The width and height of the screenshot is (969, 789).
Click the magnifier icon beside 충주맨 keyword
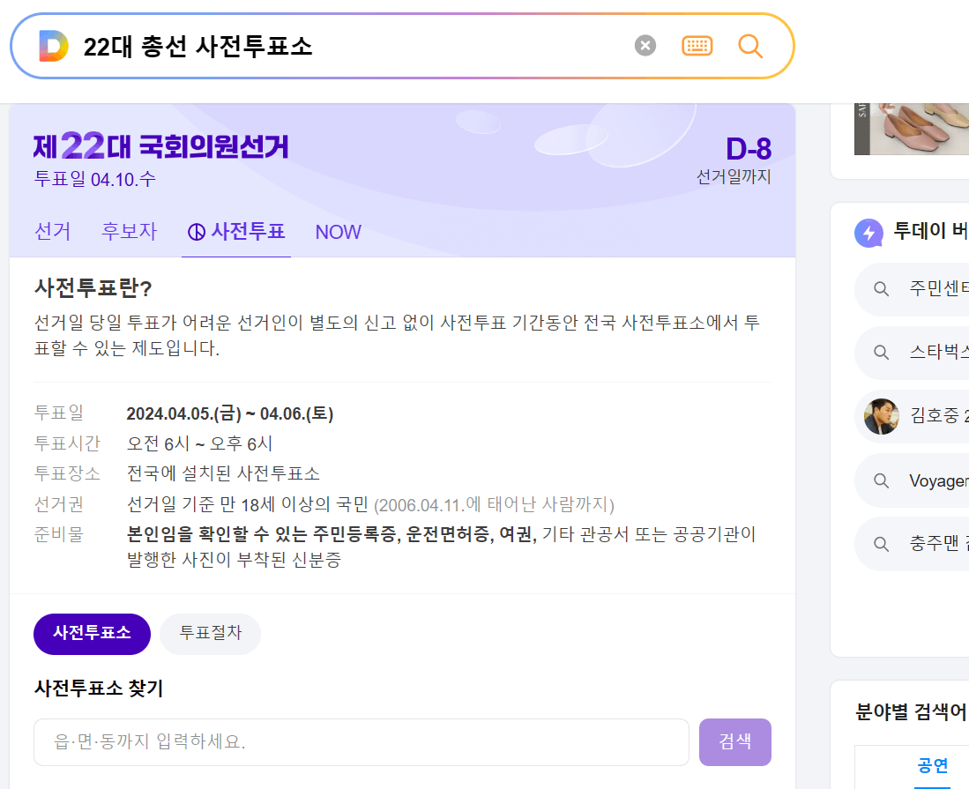click(x=881, y=544)
